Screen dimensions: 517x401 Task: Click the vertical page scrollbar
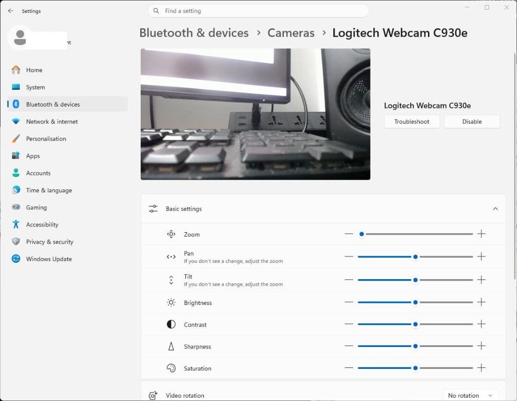515,166
